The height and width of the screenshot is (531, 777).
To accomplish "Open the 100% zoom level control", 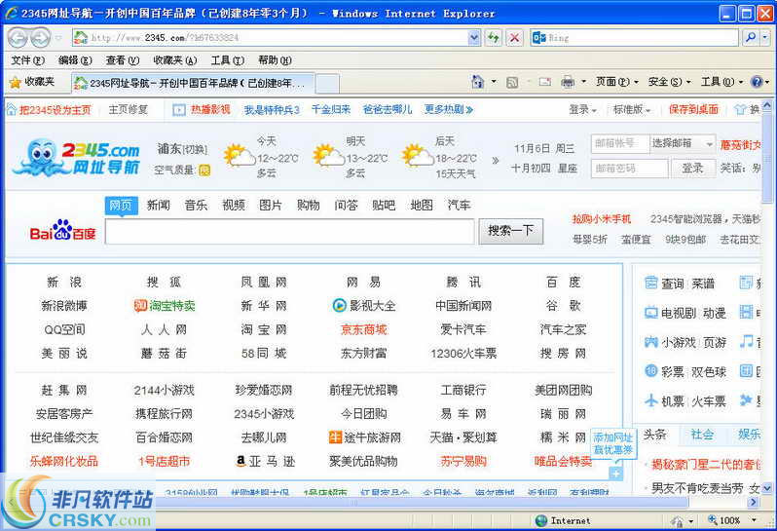I will coord(732,520).
